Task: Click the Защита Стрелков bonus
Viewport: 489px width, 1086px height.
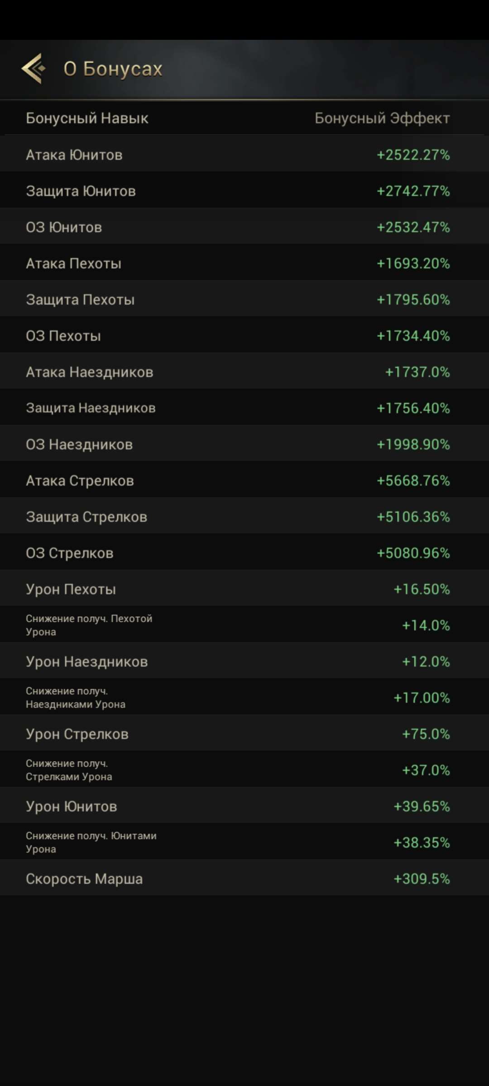Action: coord(244,516)
